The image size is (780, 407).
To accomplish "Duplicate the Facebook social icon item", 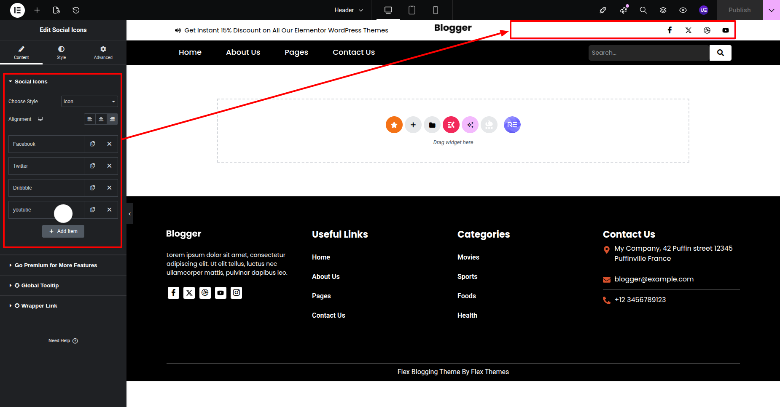I will coord(93,144).
